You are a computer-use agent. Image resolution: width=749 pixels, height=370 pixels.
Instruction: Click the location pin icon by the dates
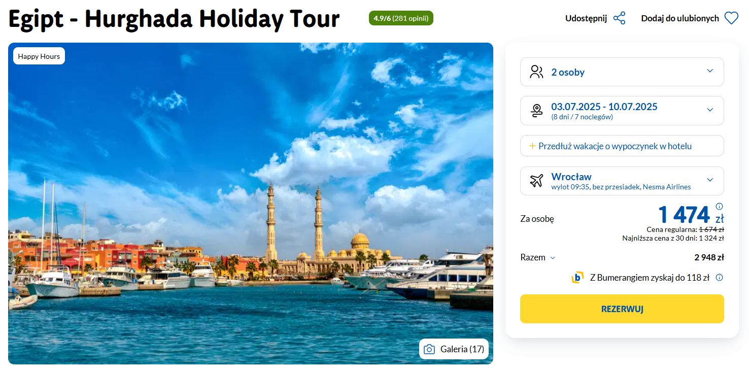click(x=536, y=111)
